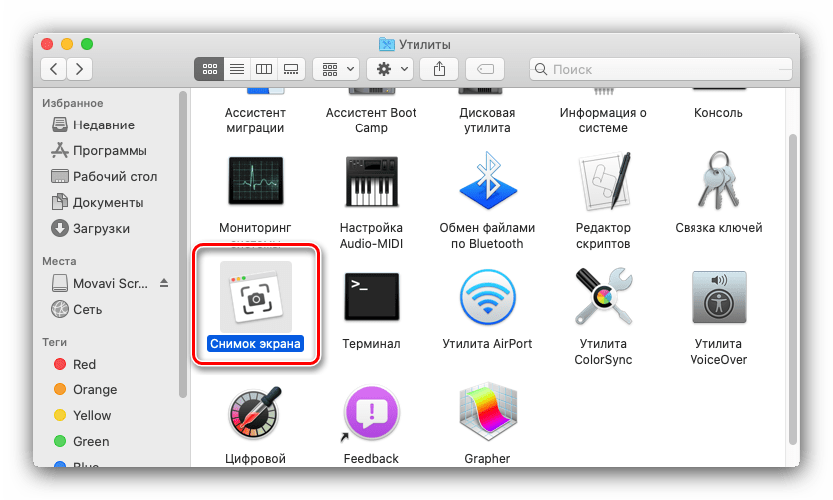Click the Утилиты folder icon in the title bar
Viewport: 833px width, 500px height.
coord(387,44)
